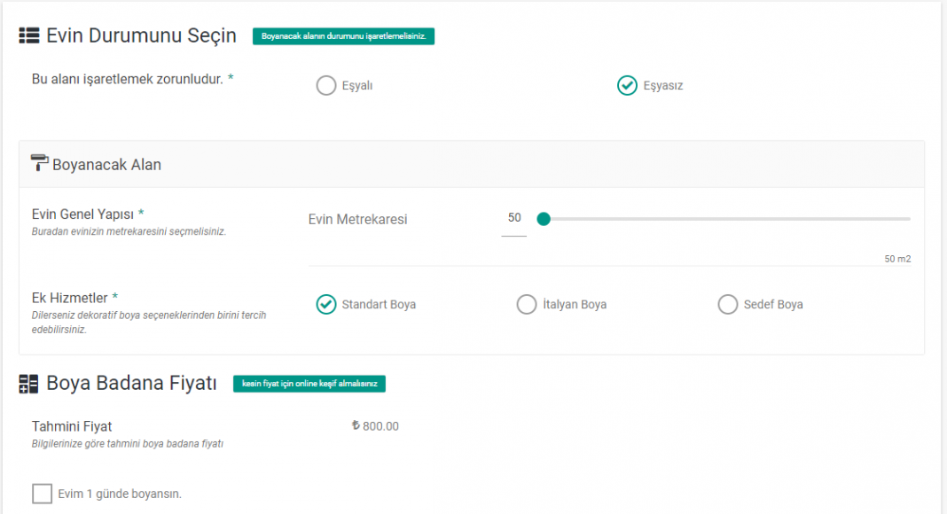Click the list icon beside Evin Durumunu Seçin
The width and height of the screenshot is (947, 514).
point(29,35)
